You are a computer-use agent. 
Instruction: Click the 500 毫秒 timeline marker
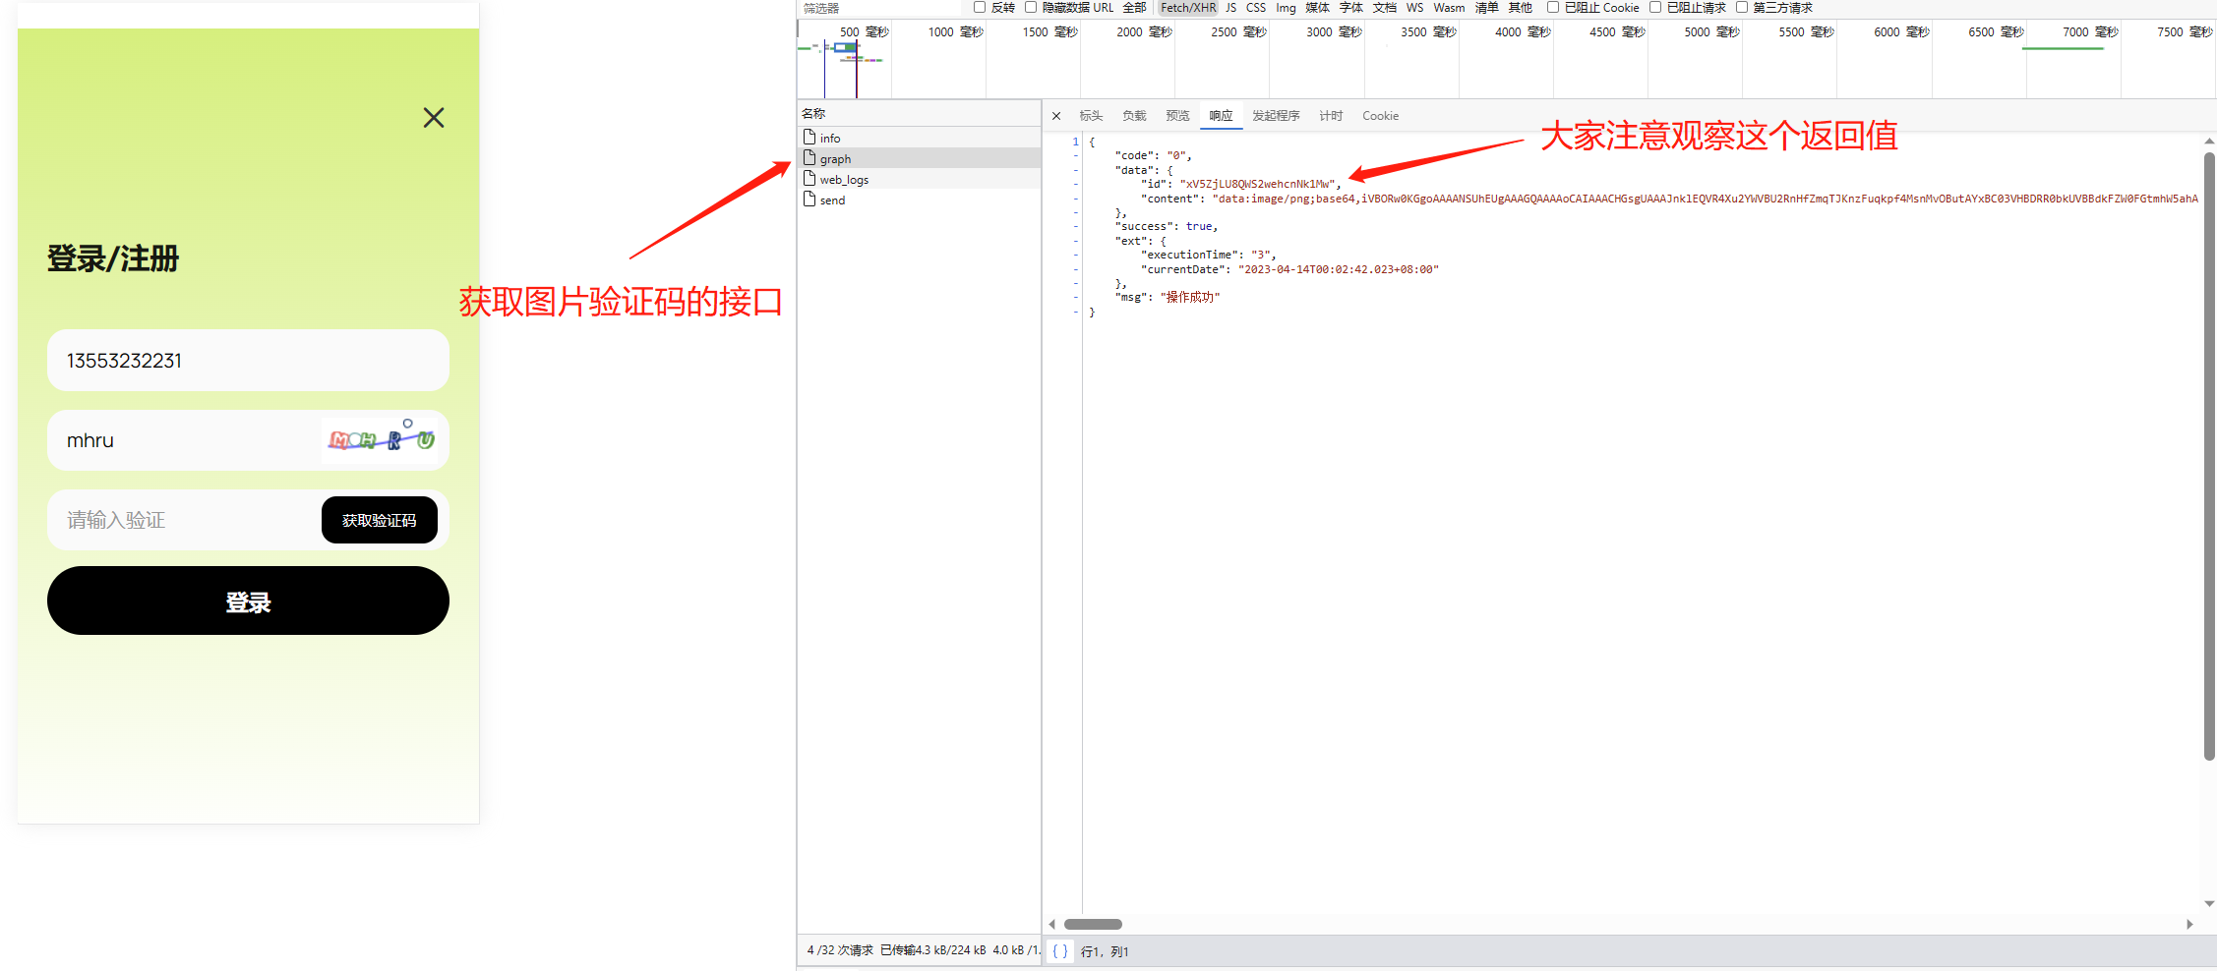pyautogui.click(x=864, y=32)
